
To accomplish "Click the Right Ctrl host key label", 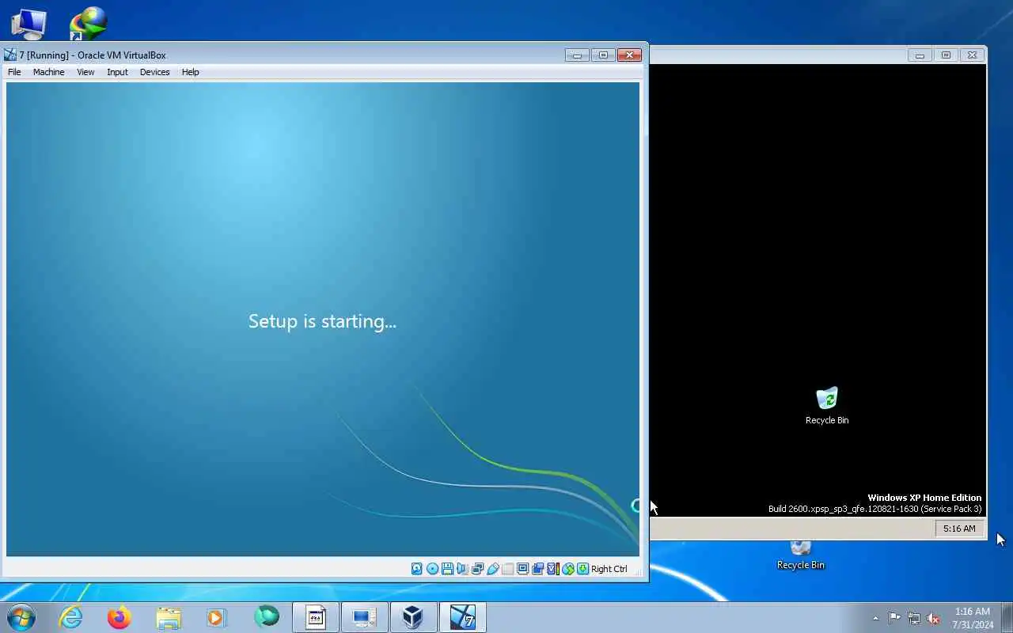I will (x=609, y=569).
